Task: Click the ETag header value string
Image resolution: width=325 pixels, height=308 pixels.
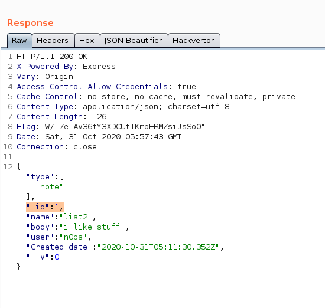Action: point(125,127)
